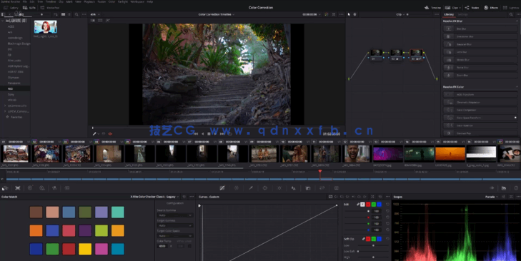
Task: Search the LUT browser
Action: [76, 14]
